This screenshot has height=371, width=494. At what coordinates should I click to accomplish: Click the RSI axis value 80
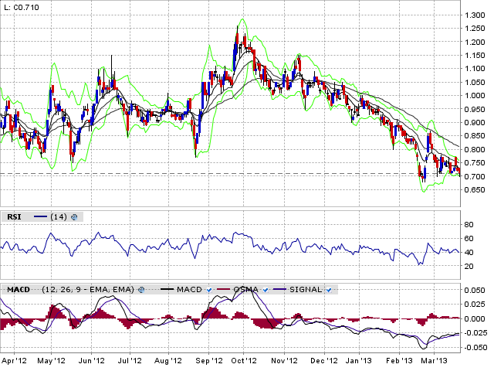[x=469, y=225]
